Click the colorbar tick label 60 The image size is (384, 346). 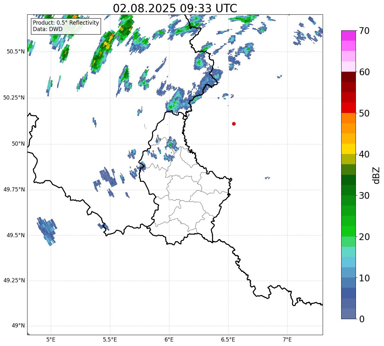click(364, 72)
